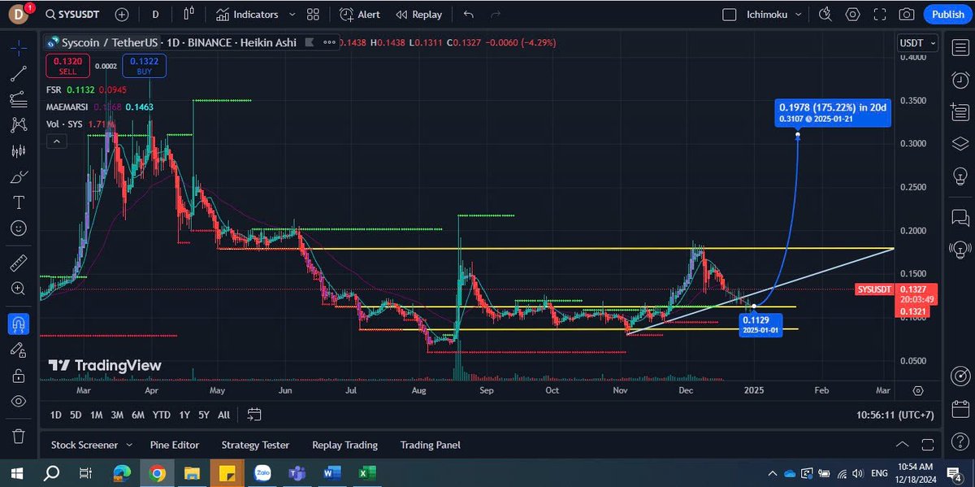The image size is (975, 487).
Task: Select the 3M time range
Action: [117, 415]
